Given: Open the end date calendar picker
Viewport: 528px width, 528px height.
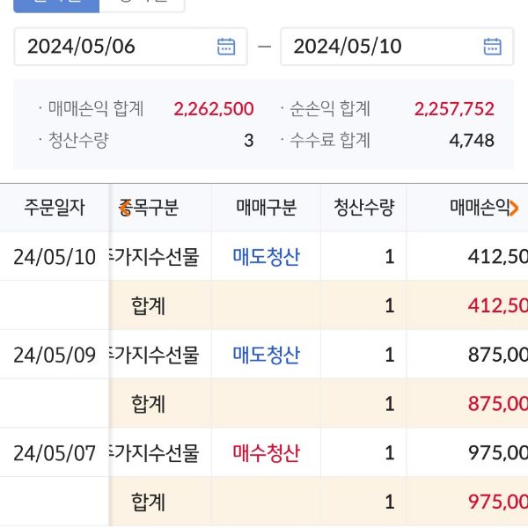Looking at the screenshot, I should pyautogui.click(x=492, y=47).
